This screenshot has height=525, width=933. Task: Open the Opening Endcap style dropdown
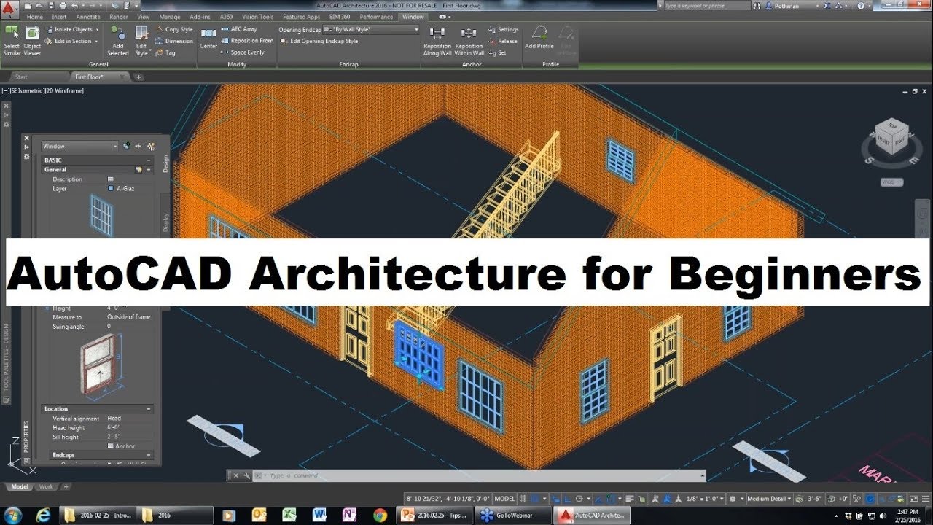coord(372,30)
